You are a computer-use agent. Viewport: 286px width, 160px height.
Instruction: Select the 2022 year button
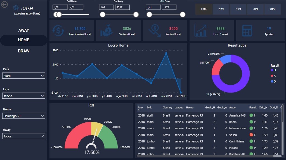coord(273,9)
